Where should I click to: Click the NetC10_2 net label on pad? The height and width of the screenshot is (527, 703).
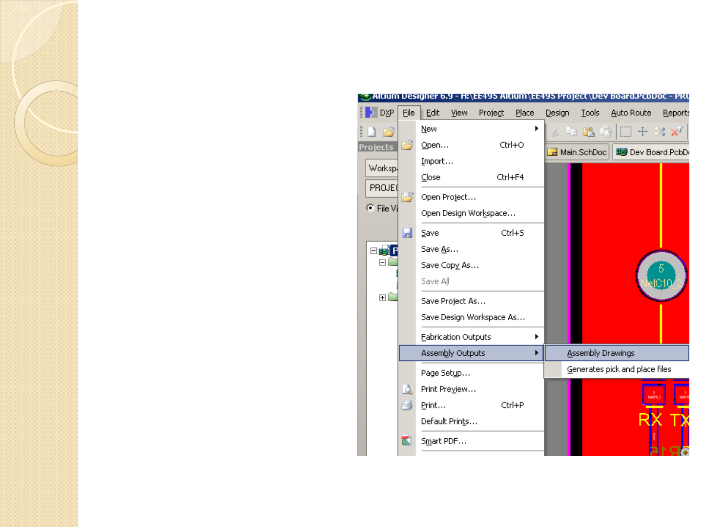tap(662, 283)
